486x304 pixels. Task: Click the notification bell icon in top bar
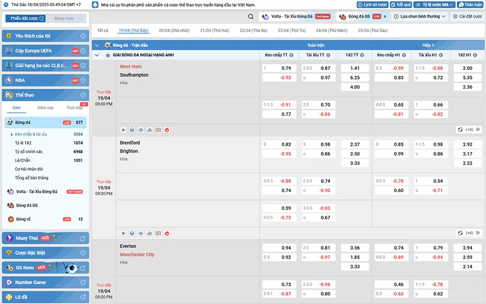(x=95, y=5)
